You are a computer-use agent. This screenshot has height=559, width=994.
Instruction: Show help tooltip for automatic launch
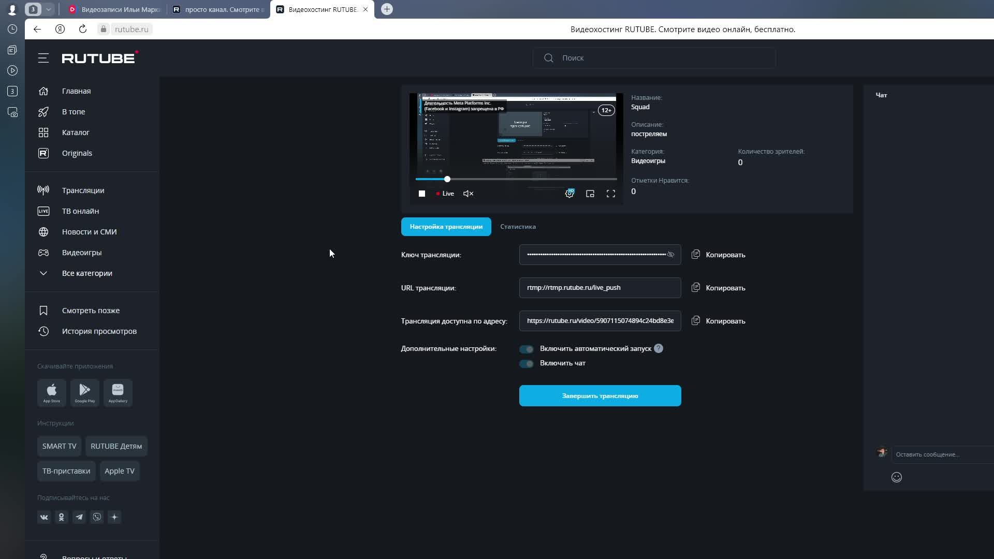click(x=659, y=349)
